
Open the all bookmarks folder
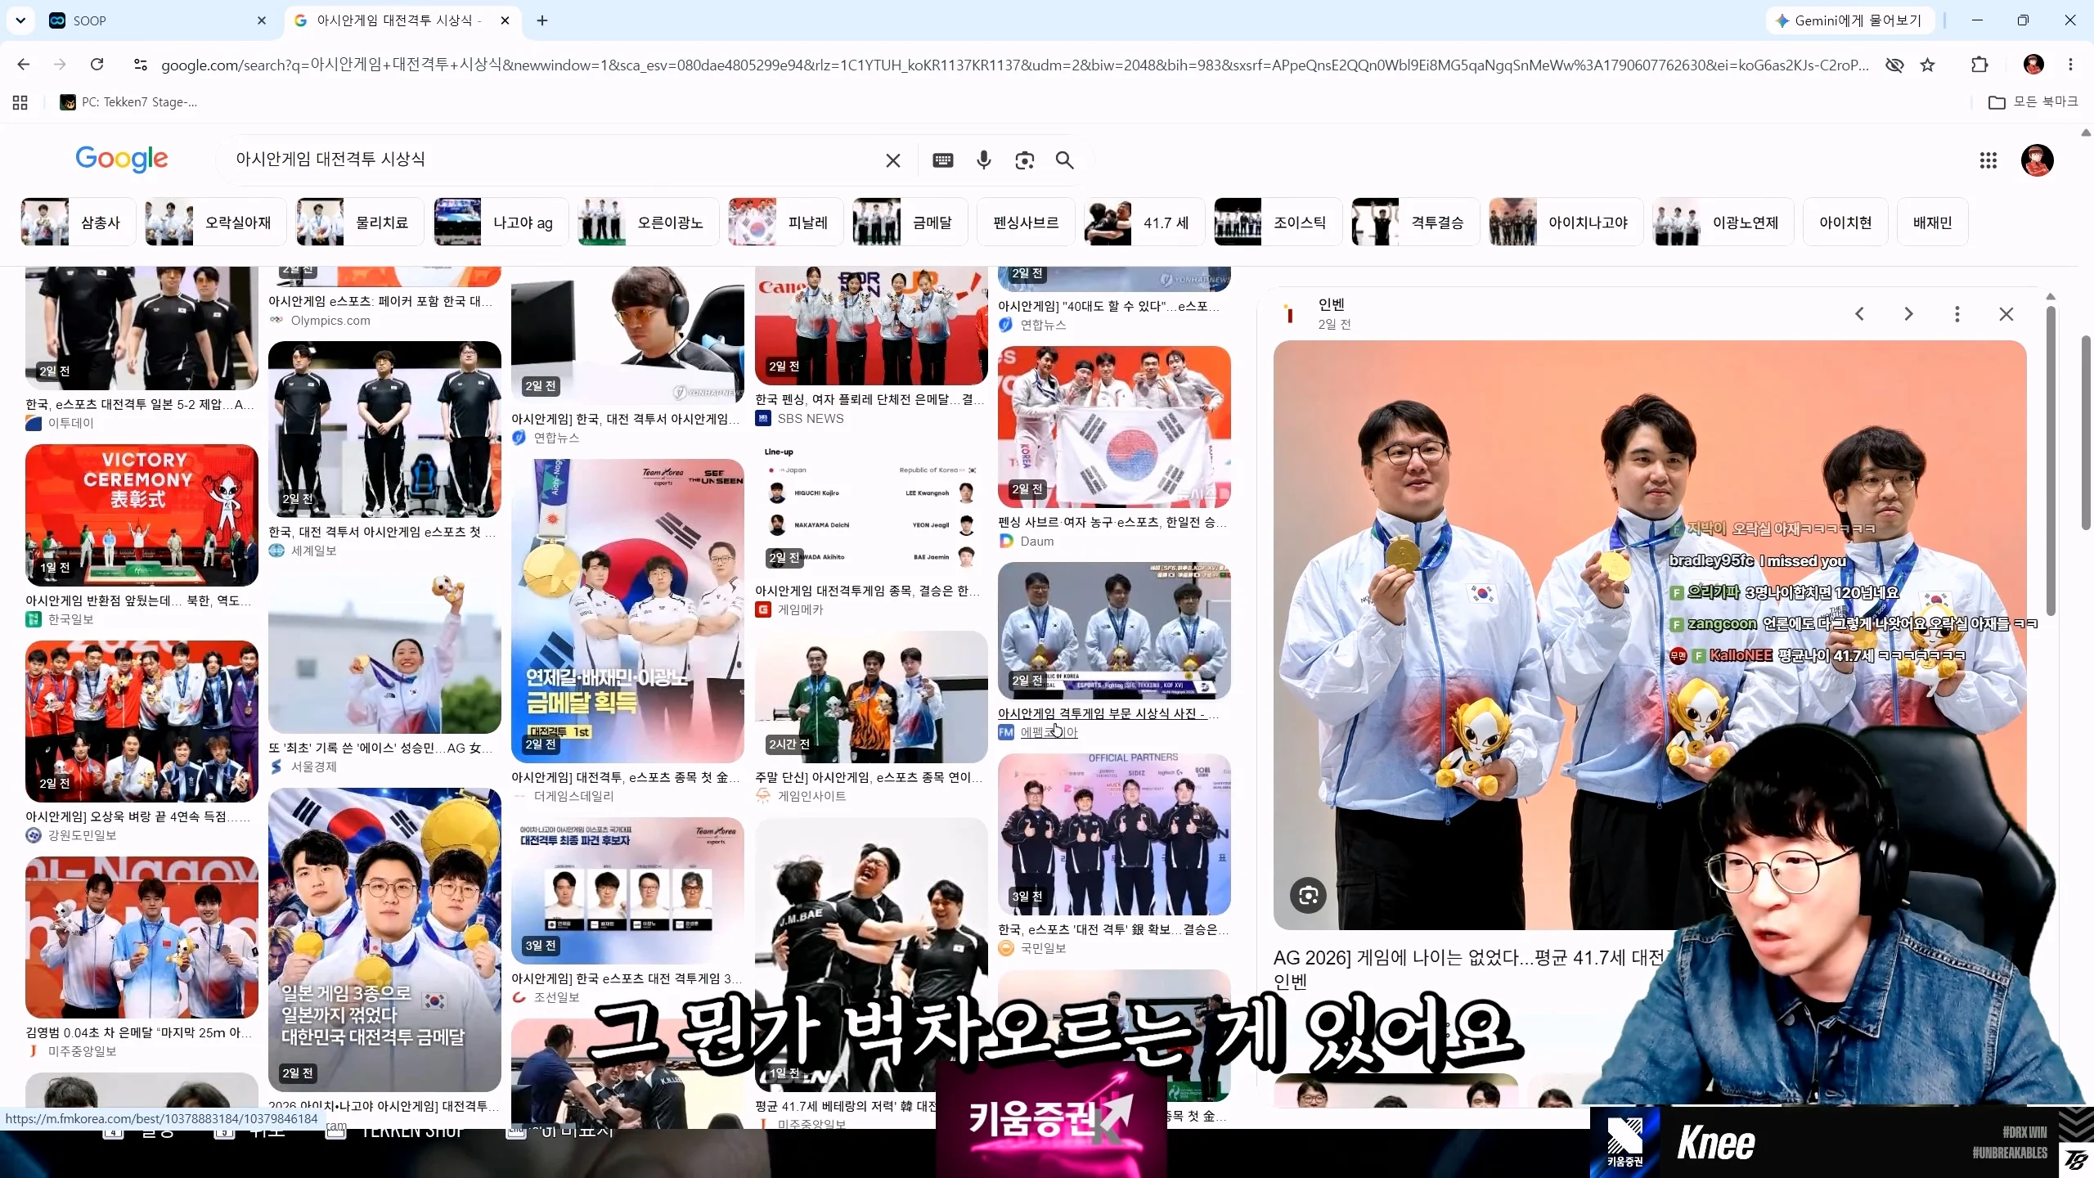click(2033, 101)
